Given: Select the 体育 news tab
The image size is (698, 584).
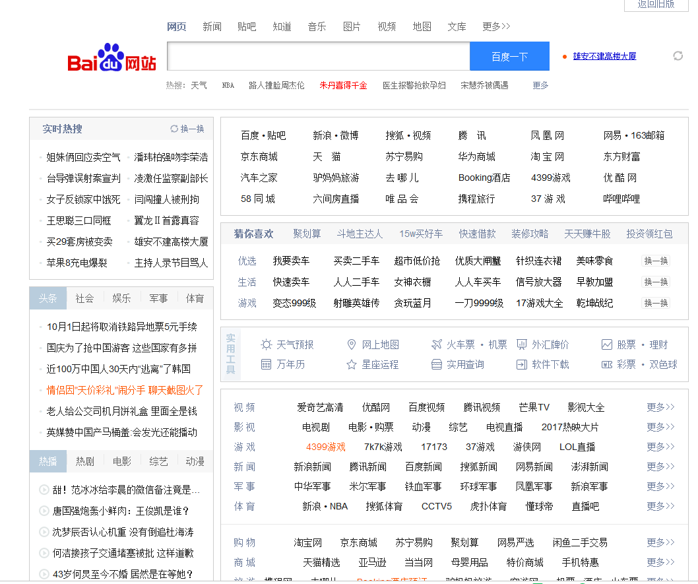Looking at the screenshot, I should click(x=195, y=298).
